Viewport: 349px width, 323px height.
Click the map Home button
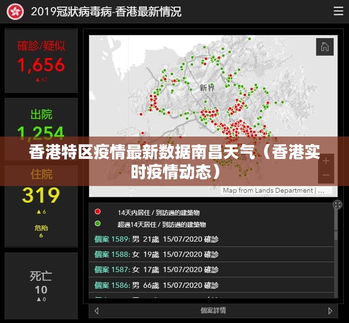[325, 47]
